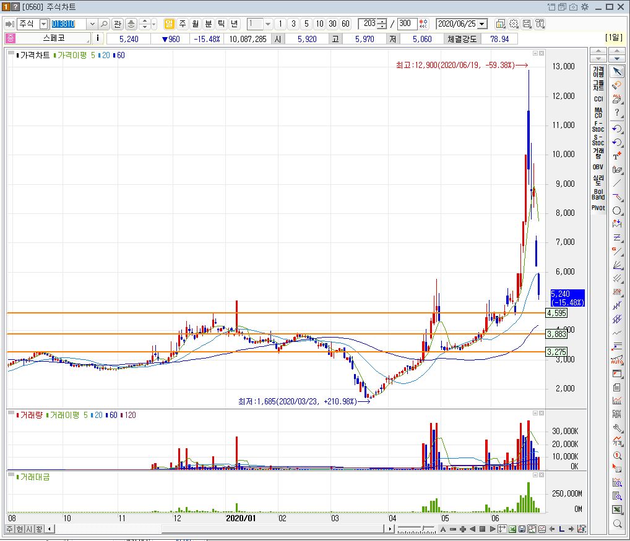The image size is (630, 541).
Task: Switch to minute chart (분)
Action: tap(208, 24)
